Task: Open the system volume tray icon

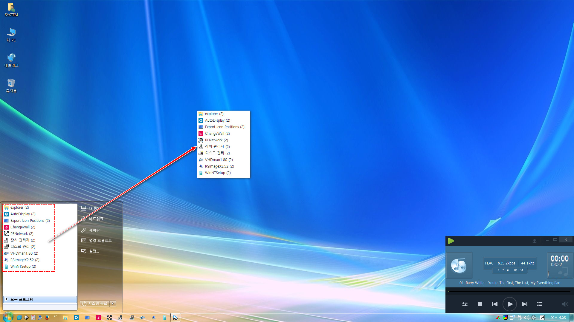Action: (x=526, y=318)
